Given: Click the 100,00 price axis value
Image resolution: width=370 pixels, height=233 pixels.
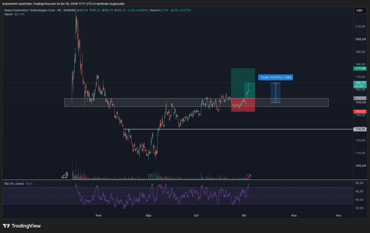Looking at the screenshot, I should click(x=360, y=166).
